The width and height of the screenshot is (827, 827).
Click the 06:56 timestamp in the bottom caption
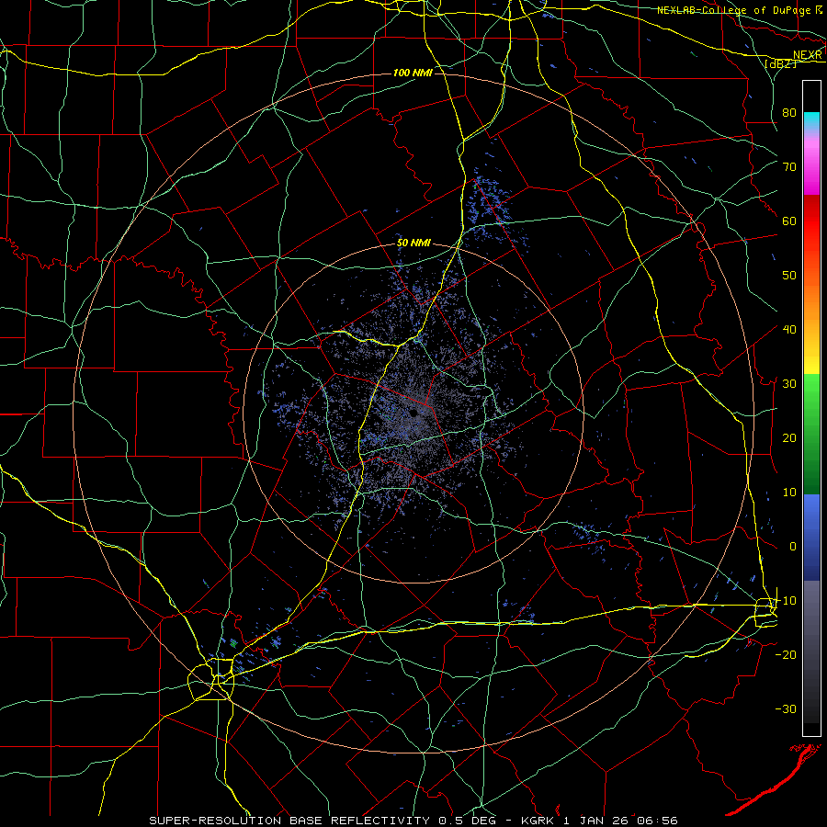point(657,821)
